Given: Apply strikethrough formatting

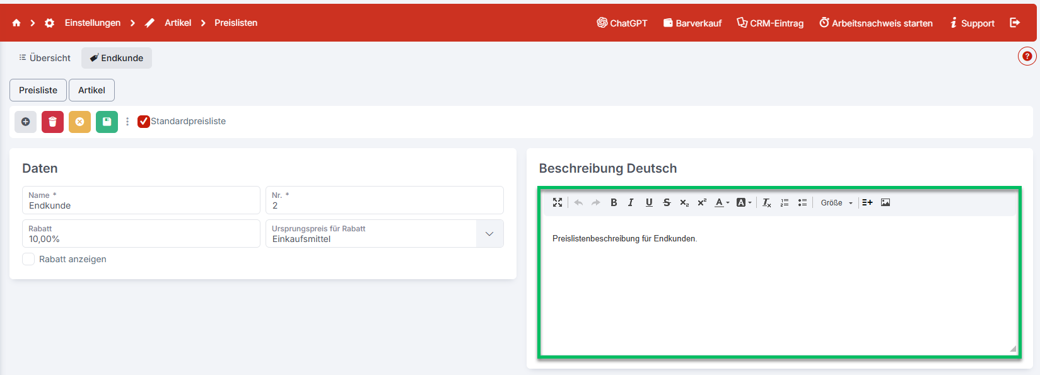Looking at the screenshot, I should click(667, 202).
